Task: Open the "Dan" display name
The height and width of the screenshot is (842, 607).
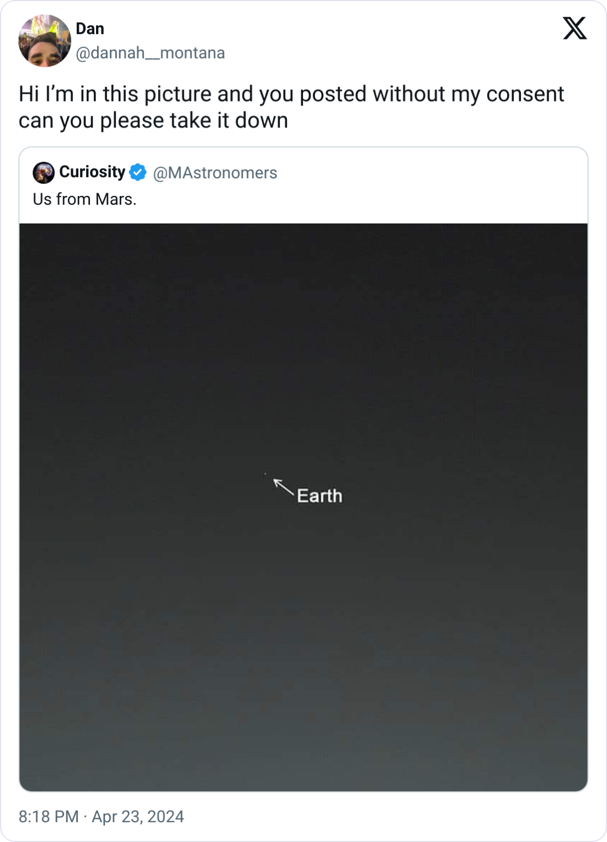Action: (90, 29)
